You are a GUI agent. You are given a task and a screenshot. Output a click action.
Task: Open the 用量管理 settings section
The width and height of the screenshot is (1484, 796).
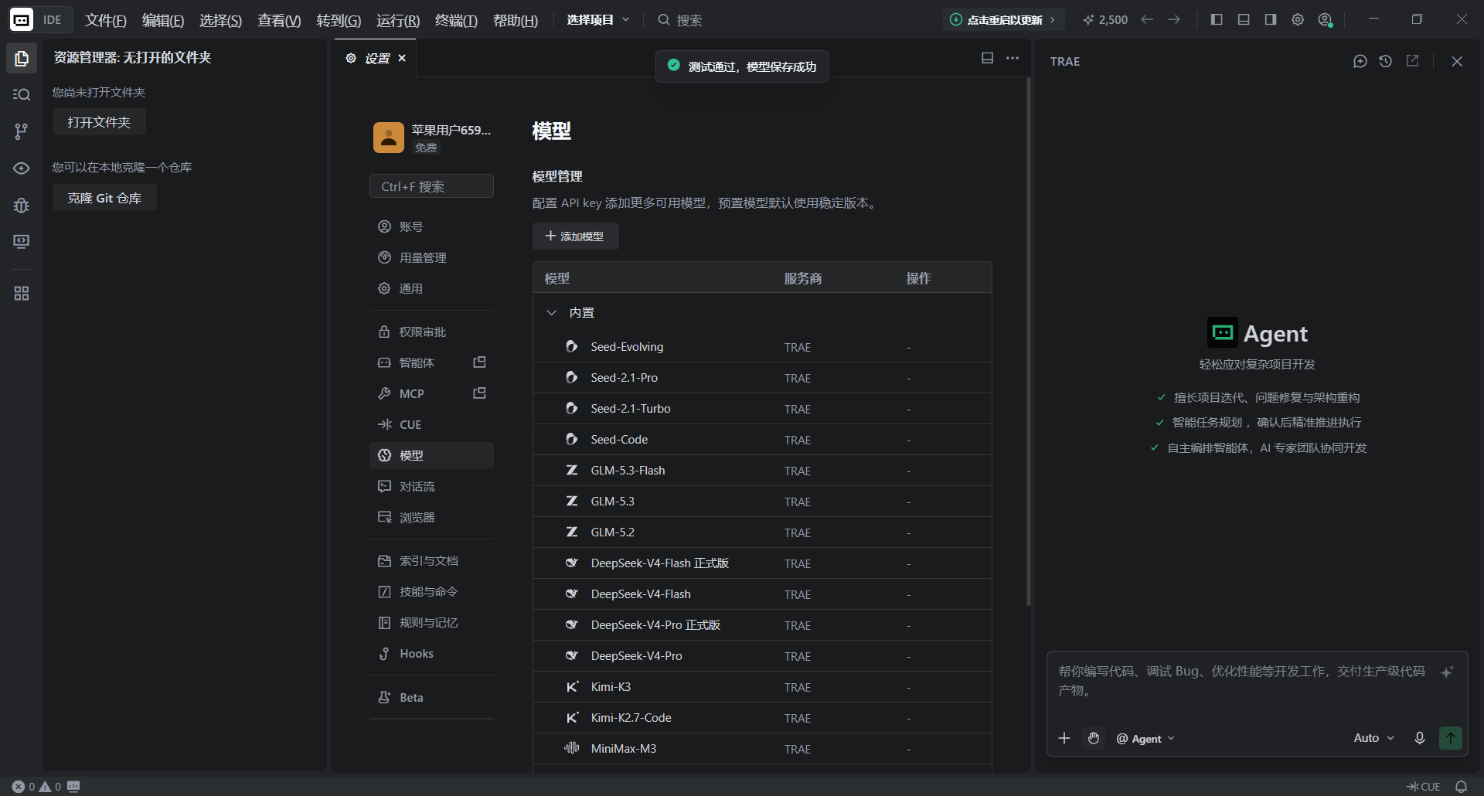tap(431, 257)
